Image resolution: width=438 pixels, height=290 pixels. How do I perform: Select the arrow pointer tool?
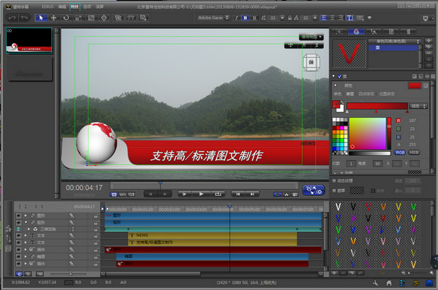[41, 18]
